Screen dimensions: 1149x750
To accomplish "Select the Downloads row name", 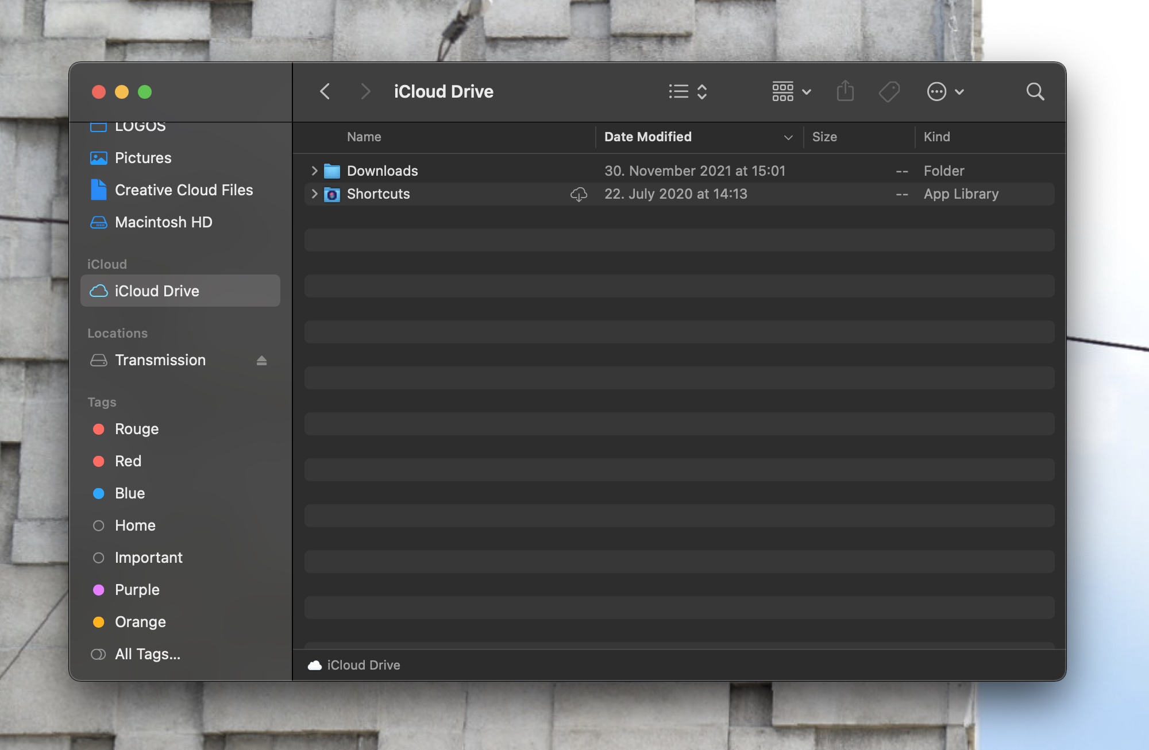I will (x=382, y=171).
